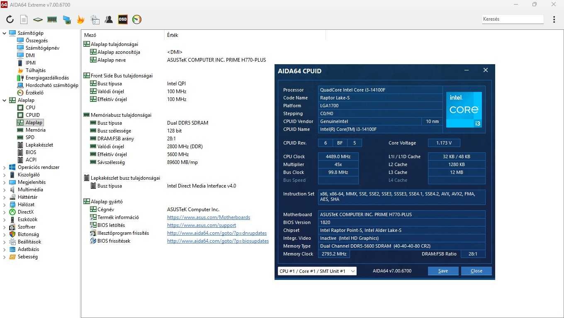
Task: Click the CPU chip toolbar icon
Action: pos(38,19)
